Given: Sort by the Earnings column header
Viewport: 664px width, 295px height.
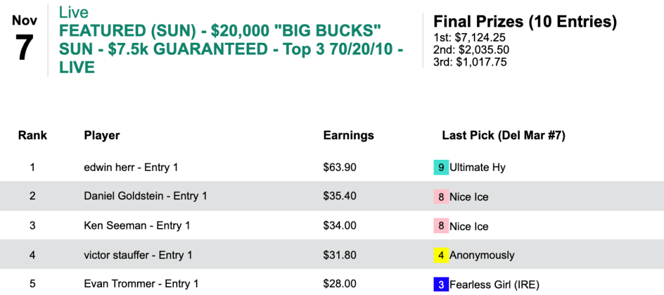Looking at the screenshot, I should [x=349, y=136].
